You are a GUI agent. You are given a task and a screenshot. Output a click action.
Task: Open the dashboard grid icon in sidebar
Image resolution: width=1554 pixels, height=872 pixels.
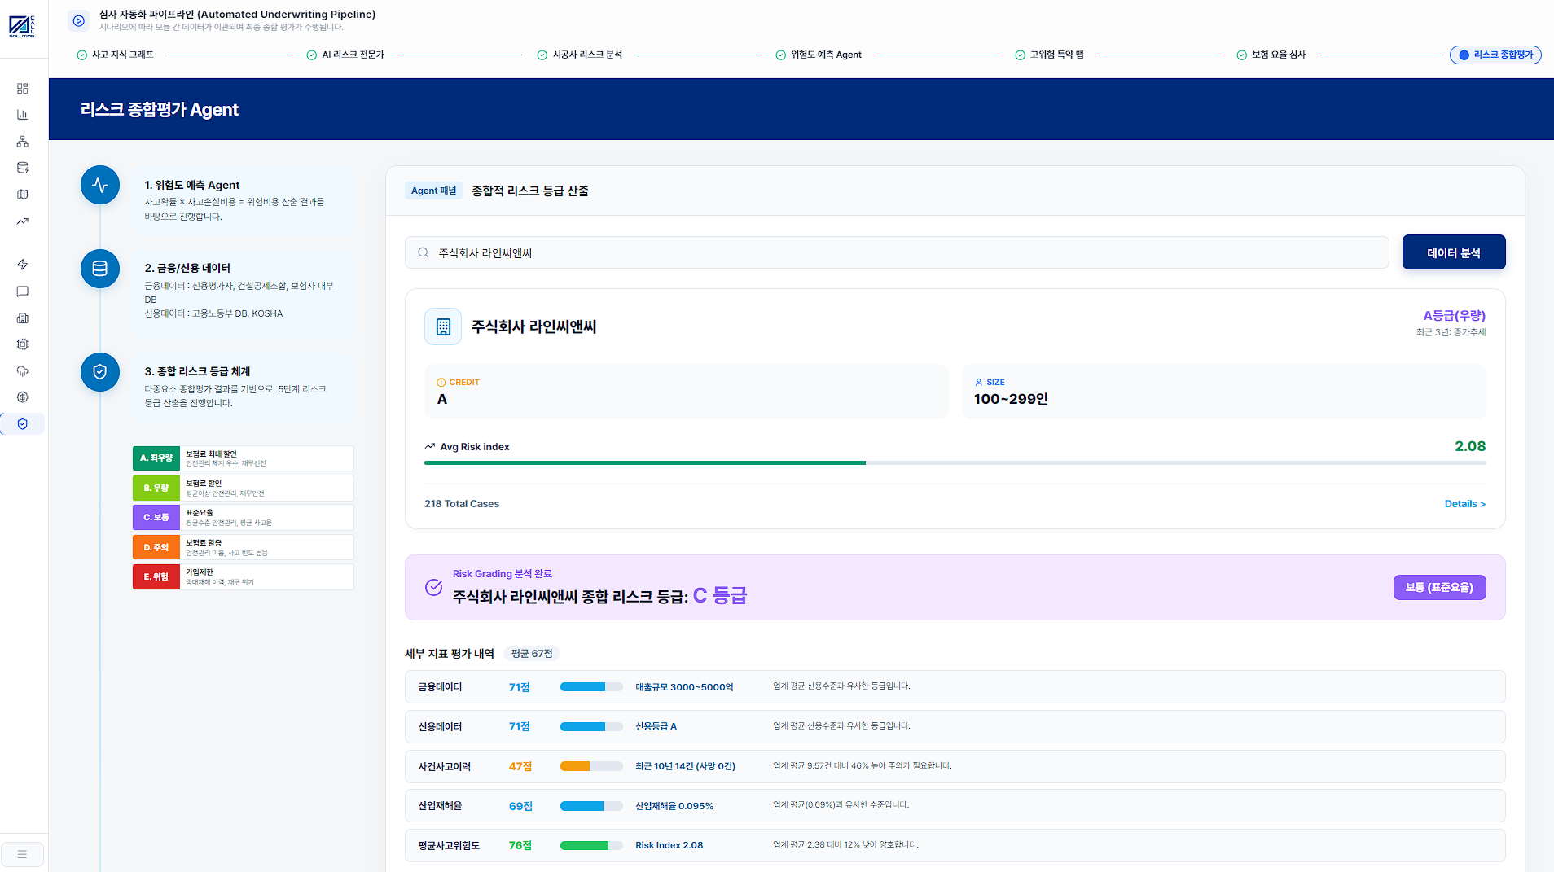23,88
